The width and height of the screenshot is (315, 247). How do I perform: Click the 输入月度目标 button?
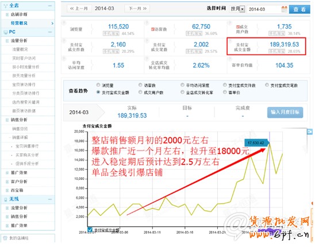[x=285, y=112]
